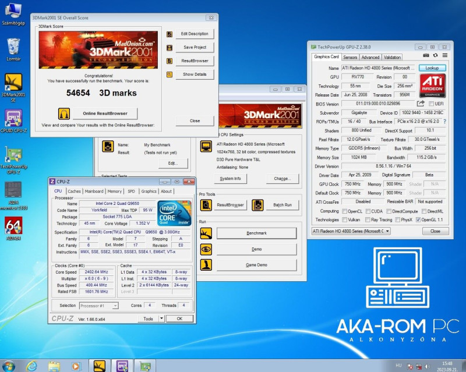The width and height of the screenshot is (466, 372).
Task: Expand the CPU-Z Tools dropdown arrow
Action: (x=161, y=318)
